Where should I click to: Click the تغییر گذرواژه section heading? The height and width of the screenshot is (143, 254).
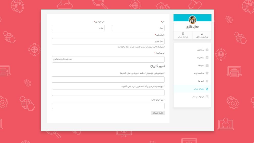pos(157,66)
